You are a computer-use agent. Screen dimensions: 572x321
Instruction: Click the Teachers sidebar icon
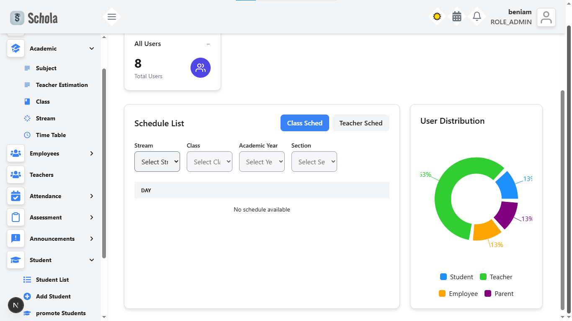[15, 175]
